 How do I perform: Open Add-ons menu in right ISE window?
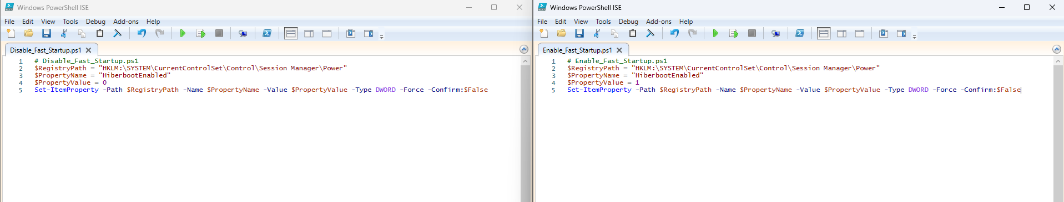659,22
